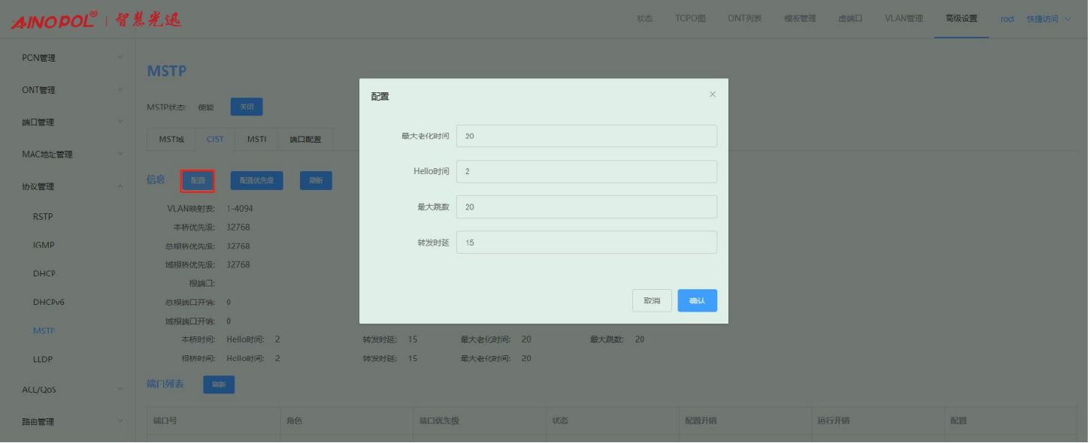The height and width of the screenshot is (443, 1090).
Task: Expand the ACL/QoS sidebar menu
Action: point(68,390)
